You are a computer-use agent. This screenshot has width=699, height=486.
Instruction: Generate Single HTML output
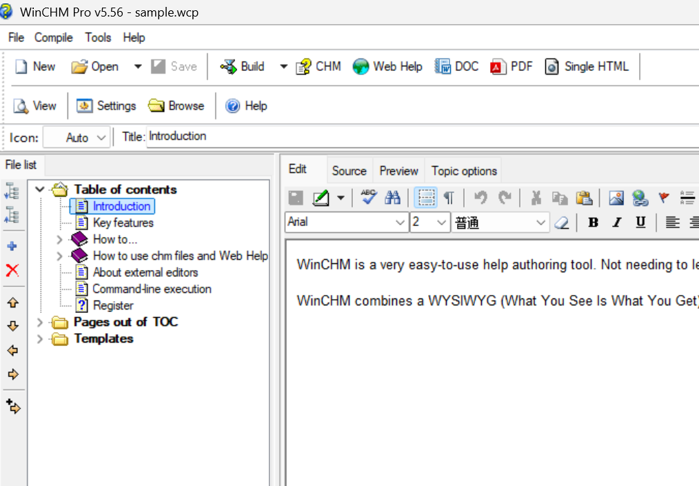[x=586, y=66]
